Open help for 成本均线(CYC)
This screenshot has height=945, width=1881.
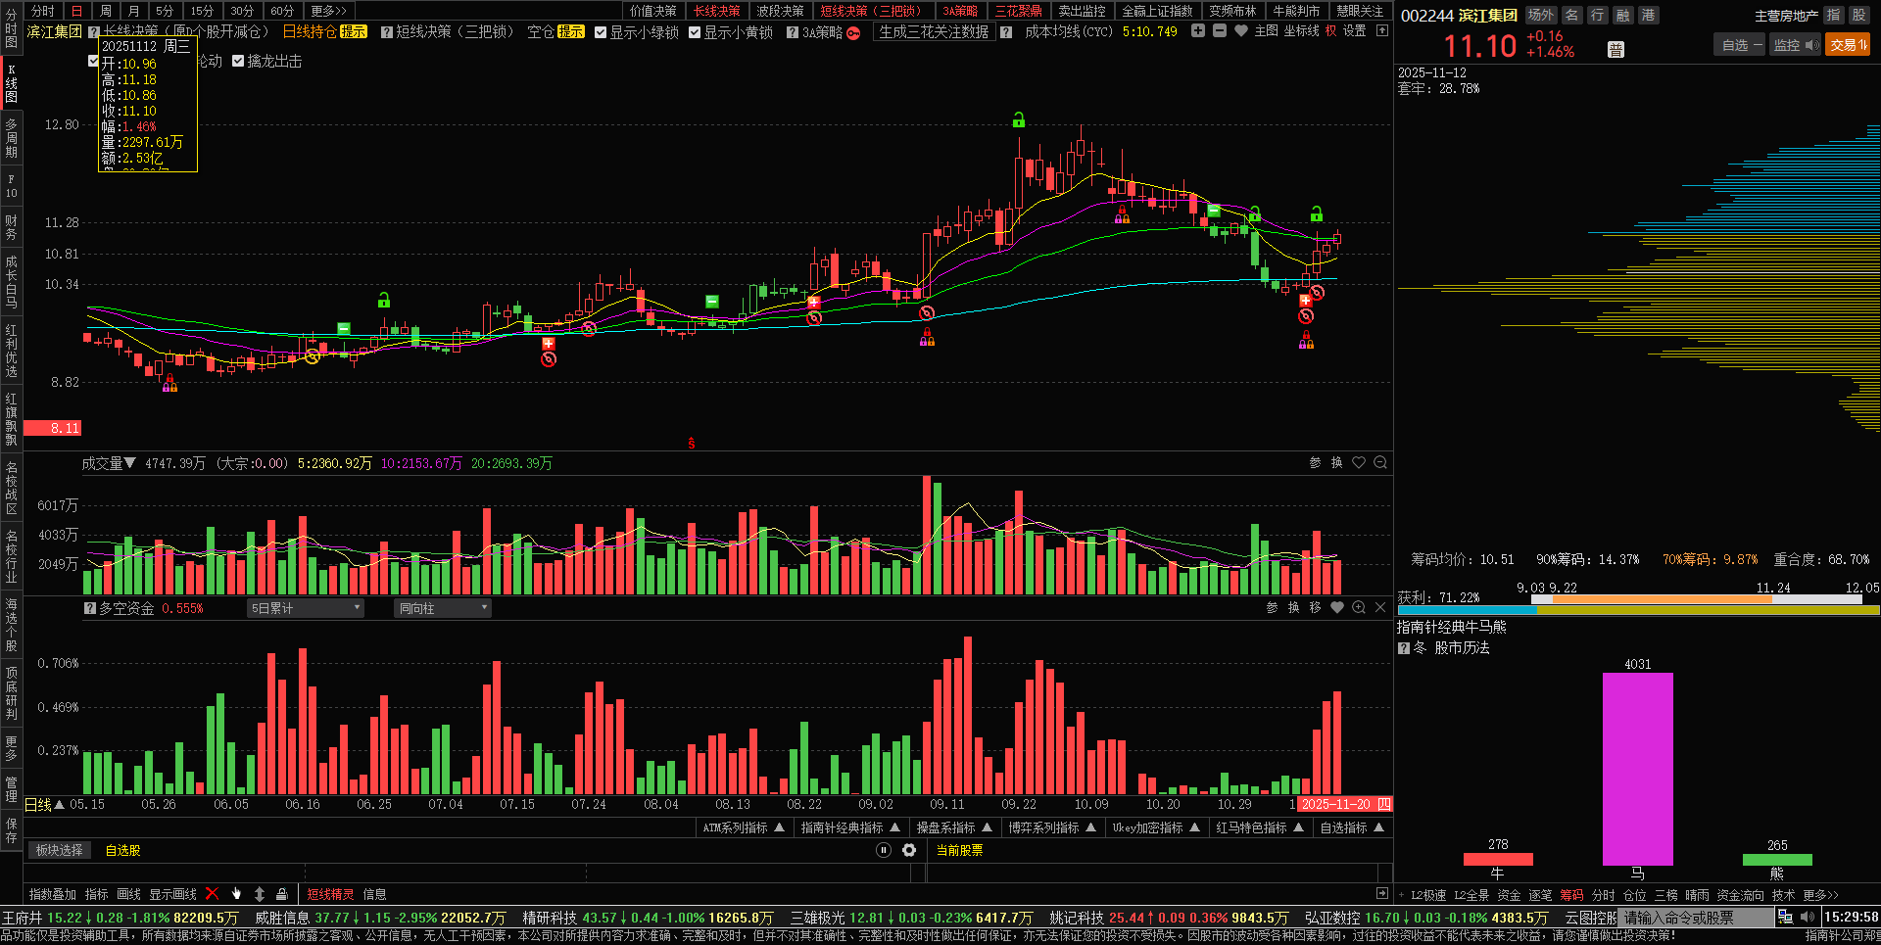(x=1006, y=32)
